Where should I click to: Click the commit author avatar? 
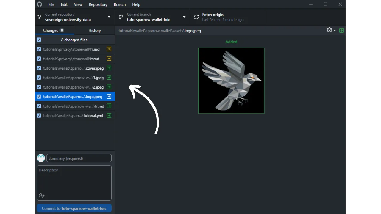click(41, 158)
